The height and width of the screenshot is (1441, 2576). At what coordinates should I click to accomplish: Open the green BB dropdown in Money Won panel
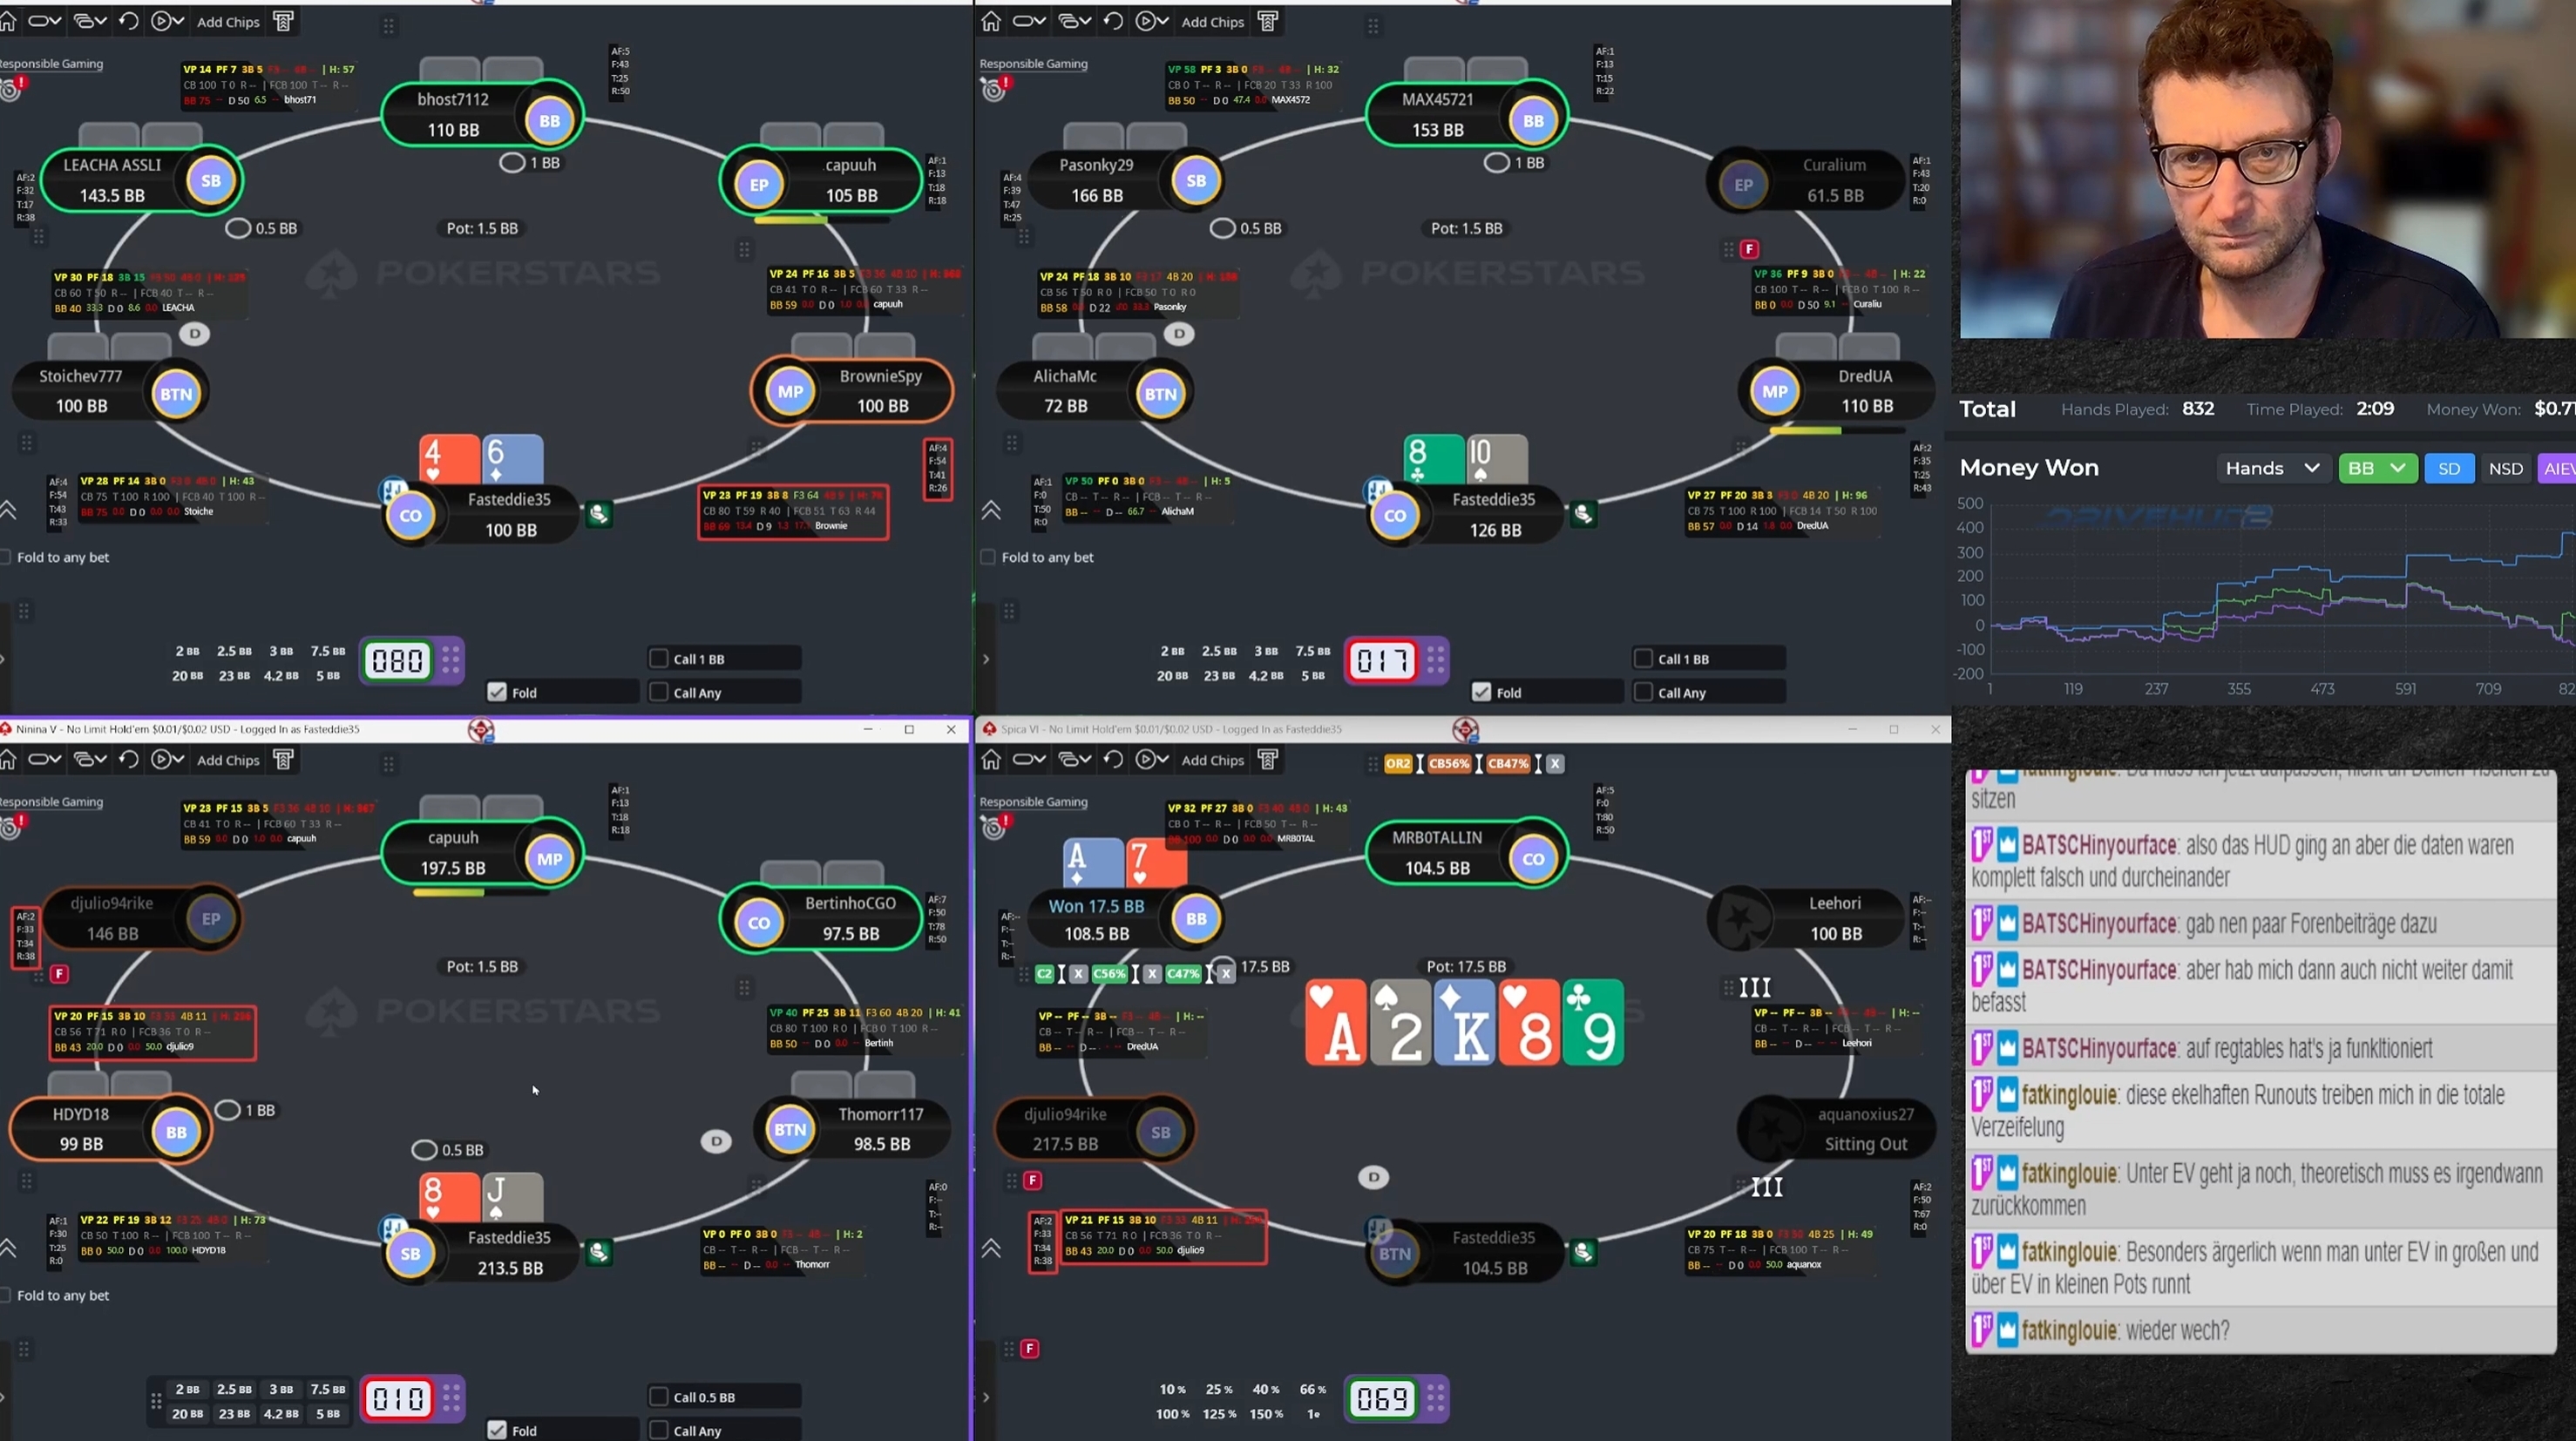(x=2377, y=468)
